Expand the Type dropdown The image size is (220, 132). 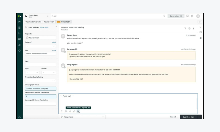coord(32,73)
